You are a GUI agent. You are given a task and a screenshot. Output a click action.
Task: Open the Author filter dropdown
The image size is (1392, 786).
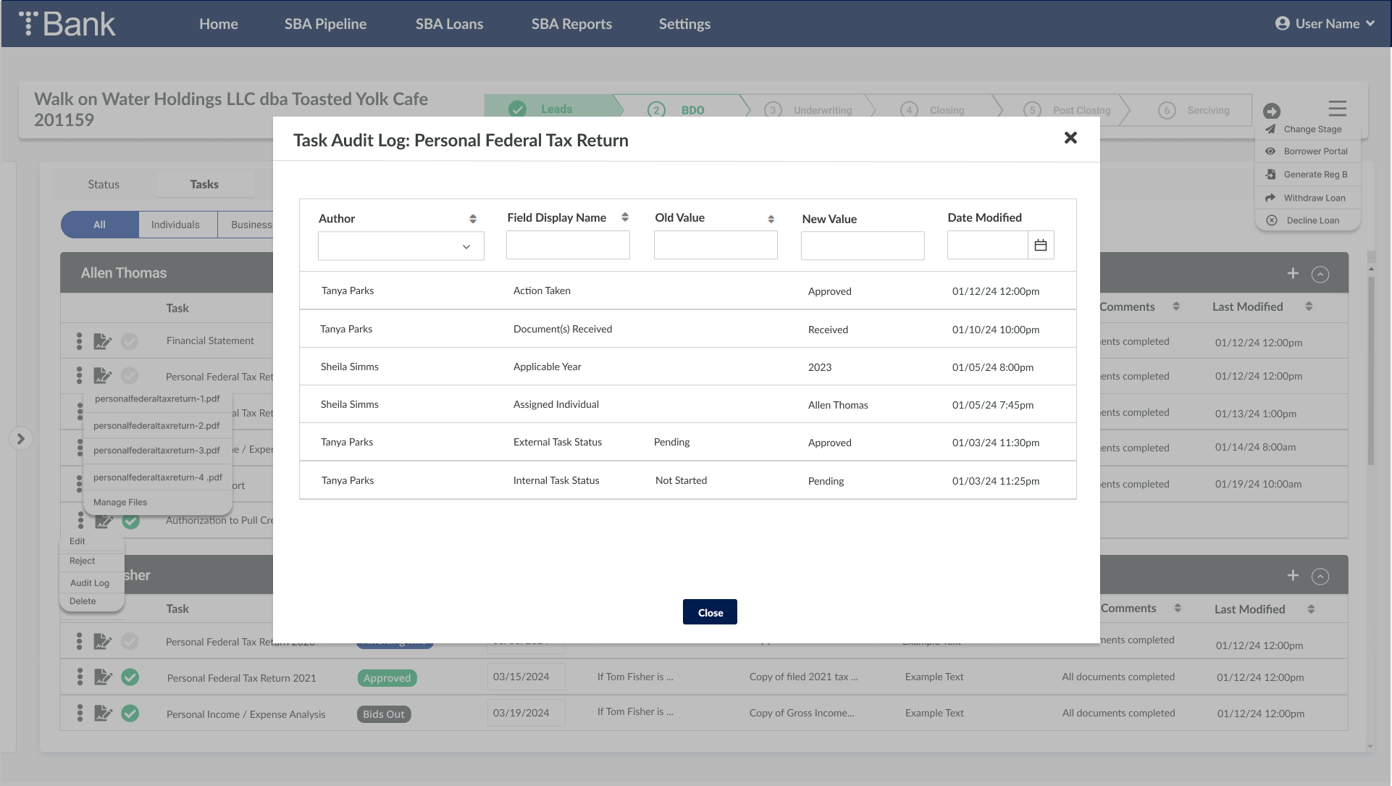point(401,246)
